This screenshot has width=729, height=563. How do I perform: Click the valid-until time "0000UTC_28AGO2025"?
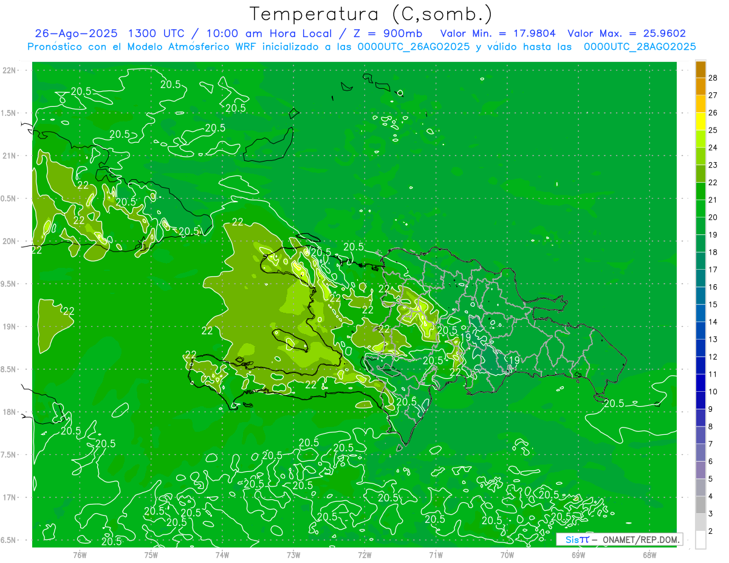tap(640, 47)
